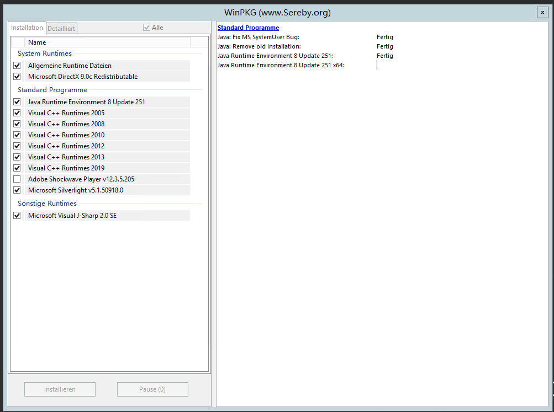Collapse the System Runtimes group header
554x412 pixels.
coord(45,53)
